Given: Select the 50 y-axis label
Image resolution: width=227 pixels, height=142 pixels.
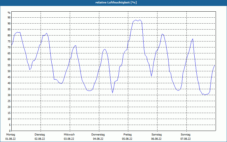Looking at the screenshot, I should tap(9, 71).
